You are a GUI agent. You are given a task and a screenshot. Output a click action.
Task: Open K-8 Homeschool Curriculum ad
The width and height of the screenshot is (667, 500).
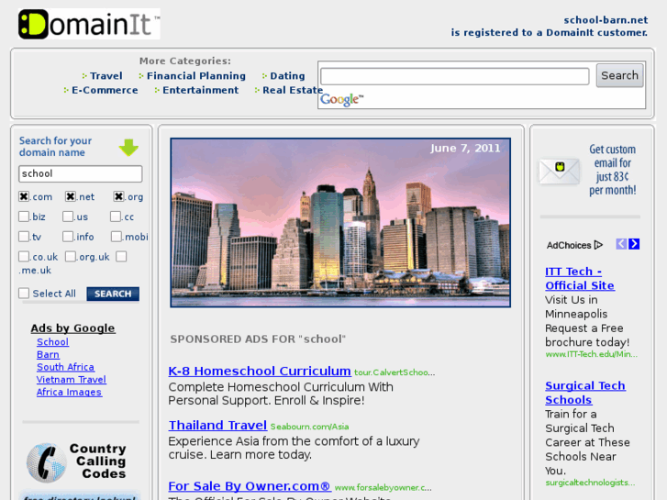[x=260, y=371]
